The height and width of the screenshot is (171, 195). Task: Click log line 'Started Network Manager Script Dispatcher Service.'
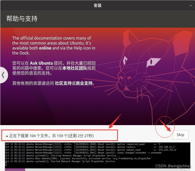60,161
